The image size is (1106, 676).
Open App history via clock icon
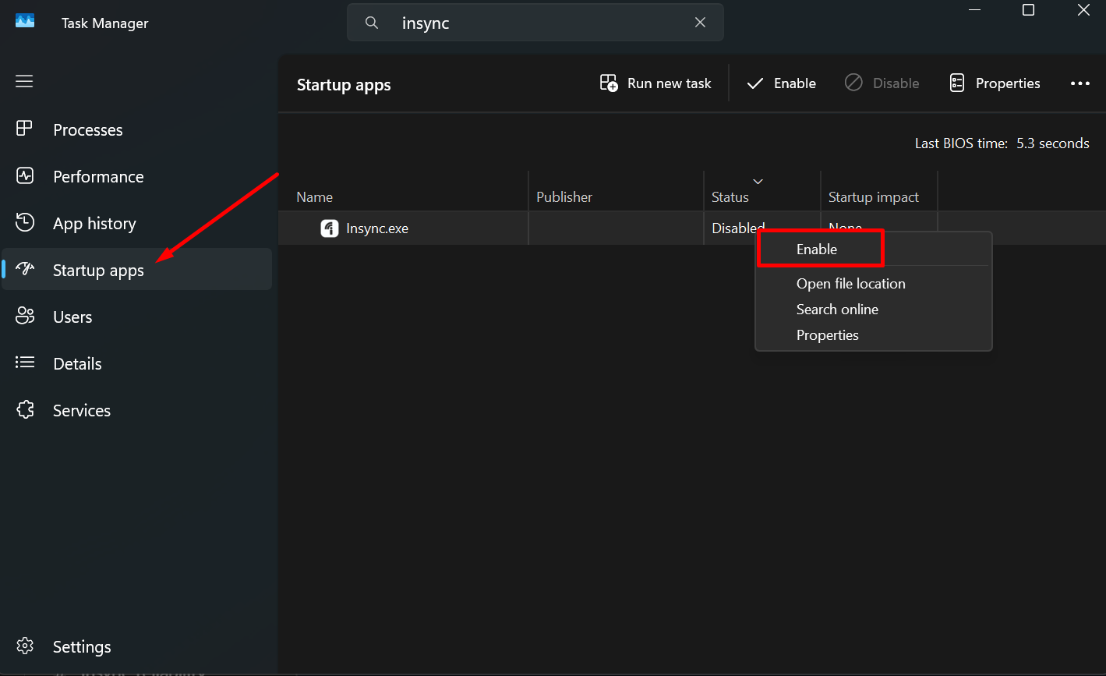[25, 222]
